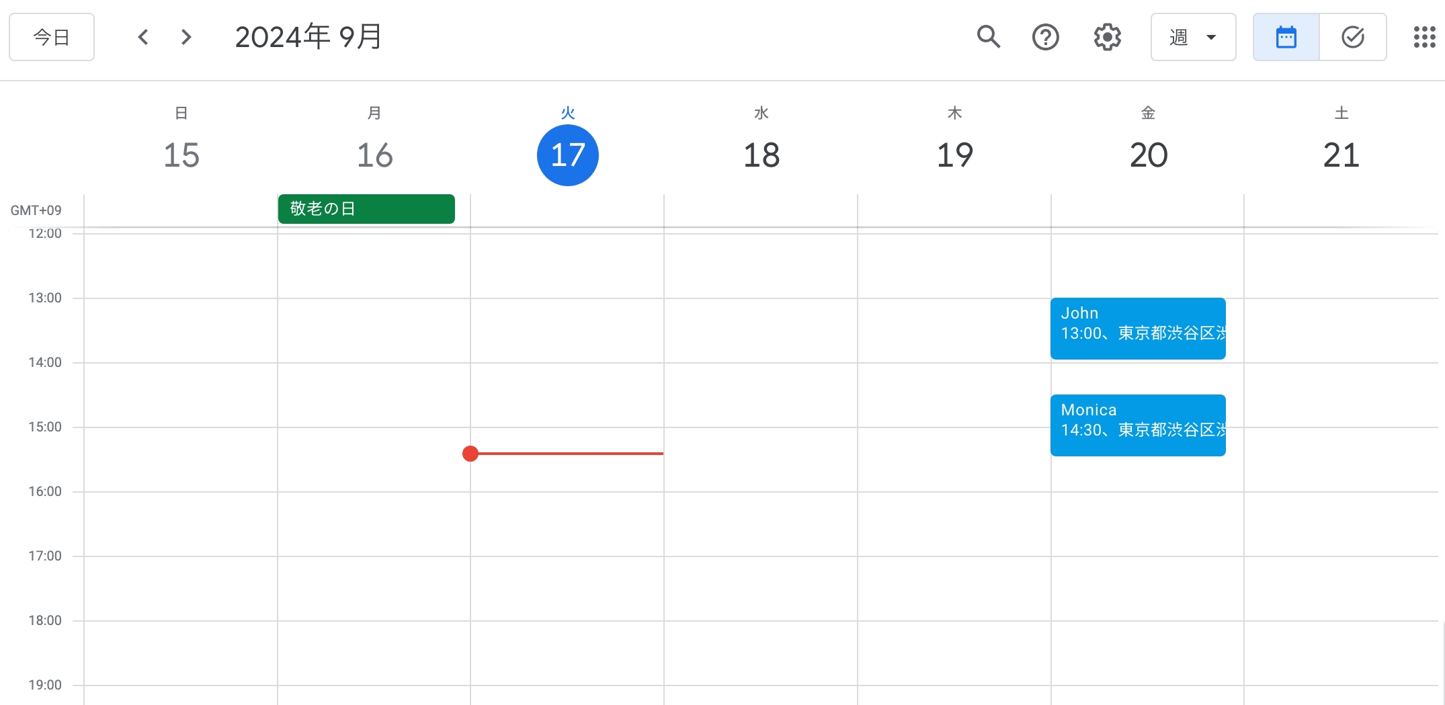Screen dimensions: 1445x705
Task: Go to next week arrow
Action: click(x=186, y=37)
